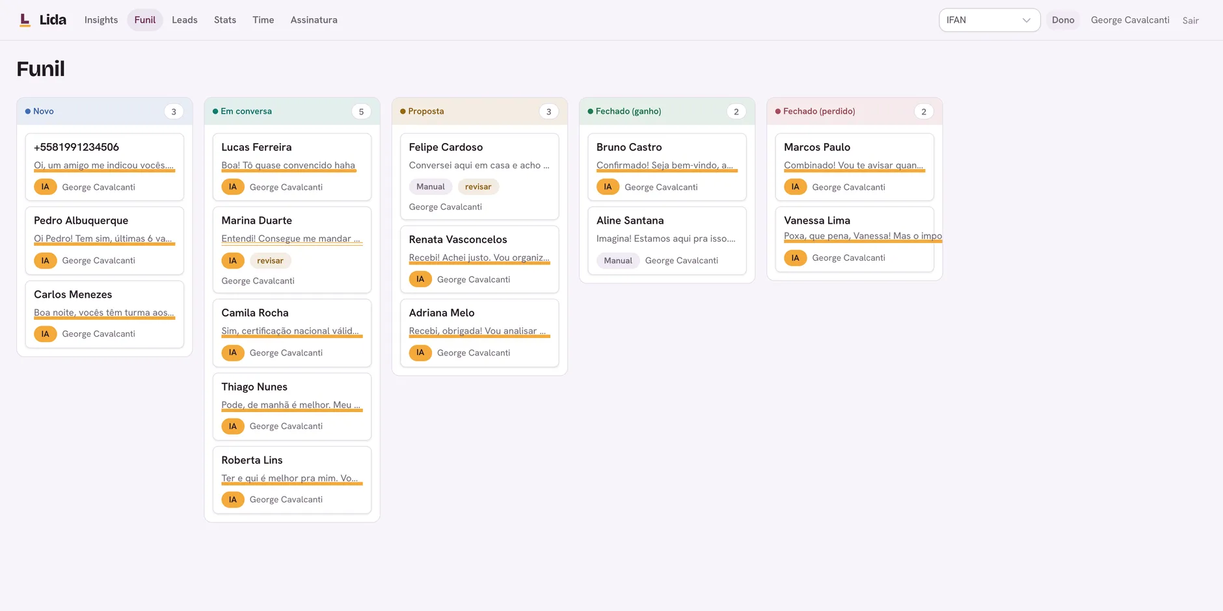The height and width of the screenshot is (611, 1223).
Task: Click the count badge 3 in the Novo column
Action: (174, 112)
